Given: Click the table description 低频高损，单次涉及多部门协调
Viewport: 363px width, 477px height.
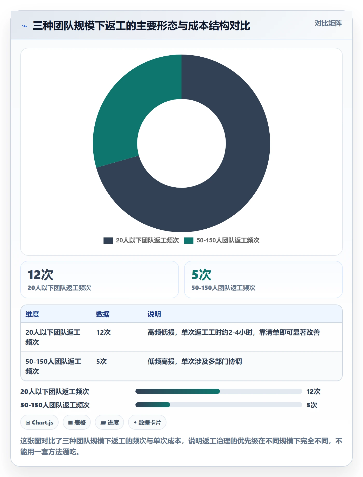Looking at the screenshot, I should (x=195, y=361).
